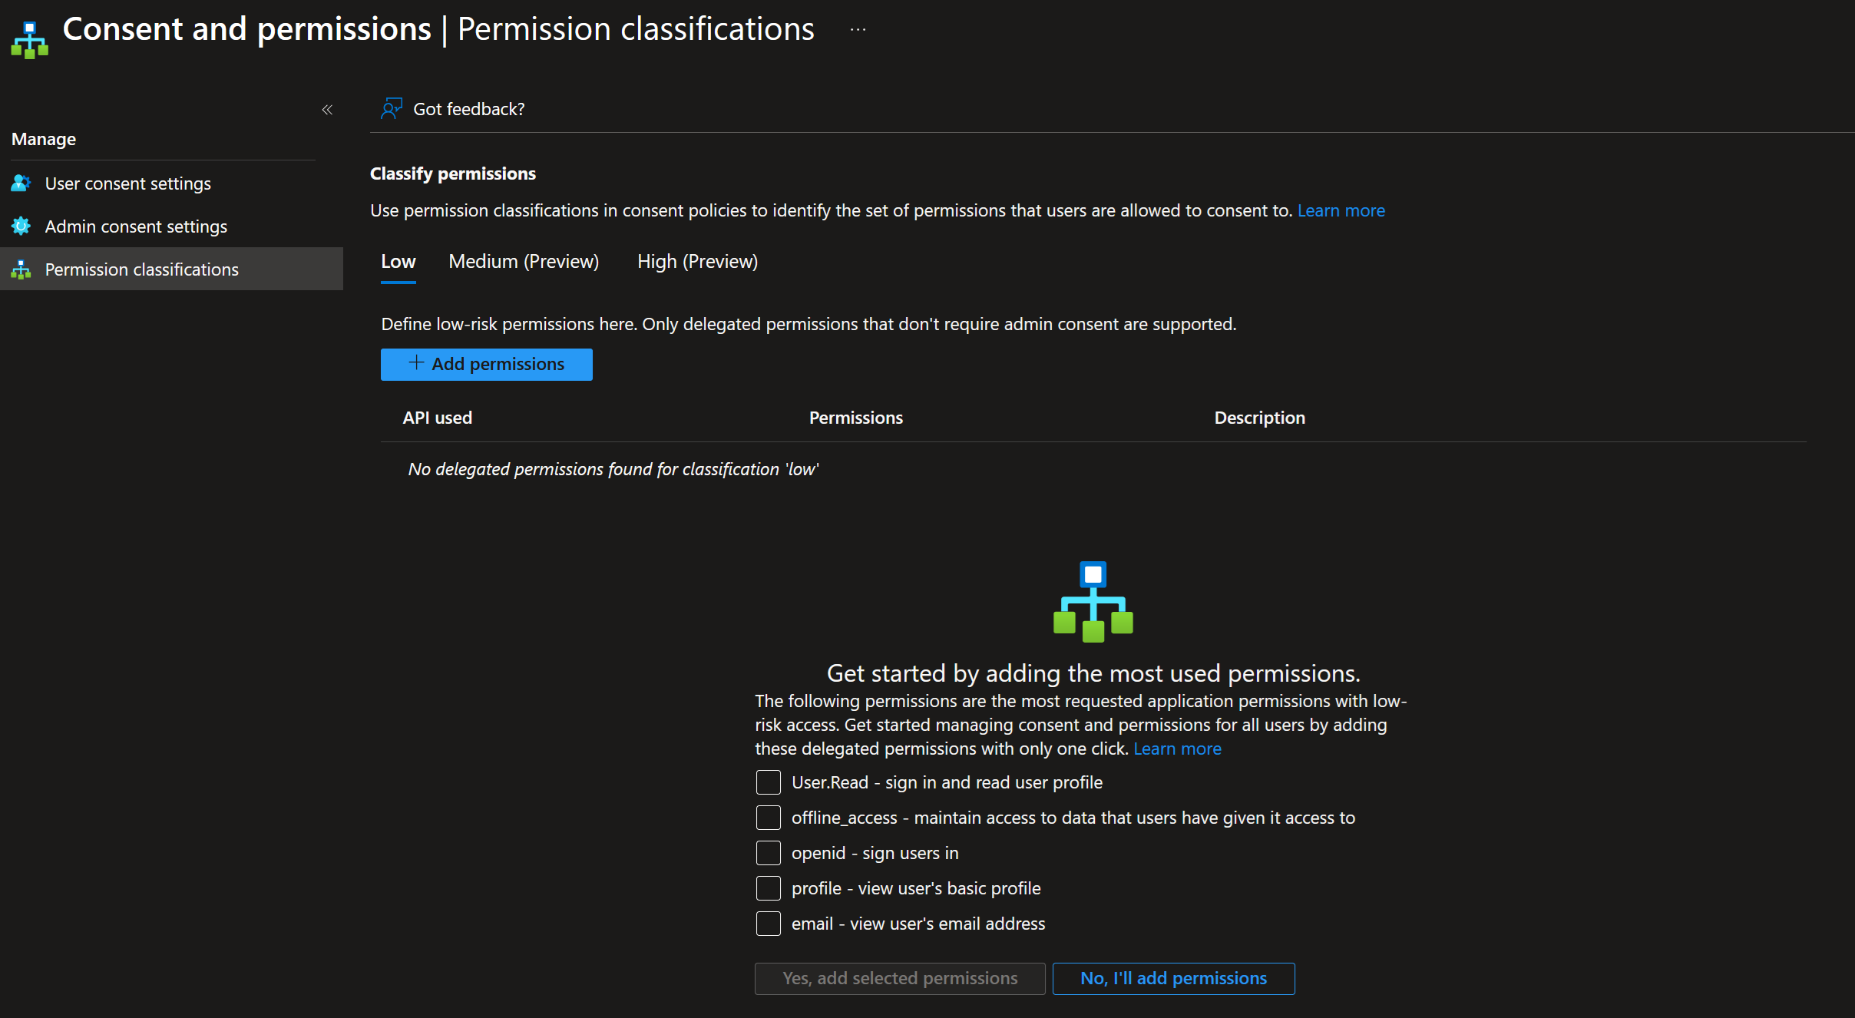Click the Description column header
Image resolution: width=1855 pixels, height=1018 pixels.
pos(1260,418)
